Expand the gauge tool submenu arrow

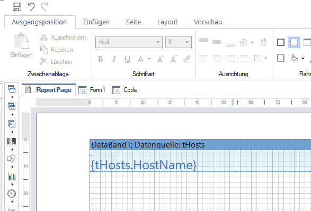(x=12, y=201)
